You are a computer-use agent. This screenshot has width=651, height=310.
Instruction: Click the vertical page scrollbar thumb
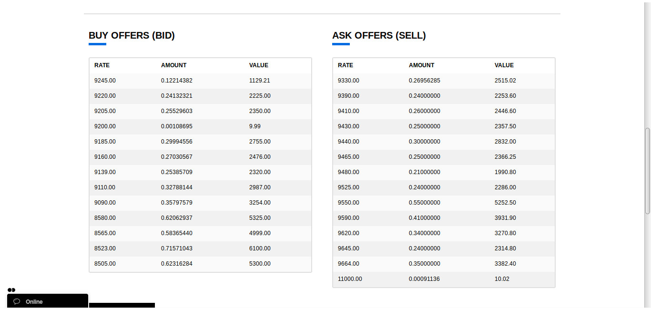[x=647, y=171]
